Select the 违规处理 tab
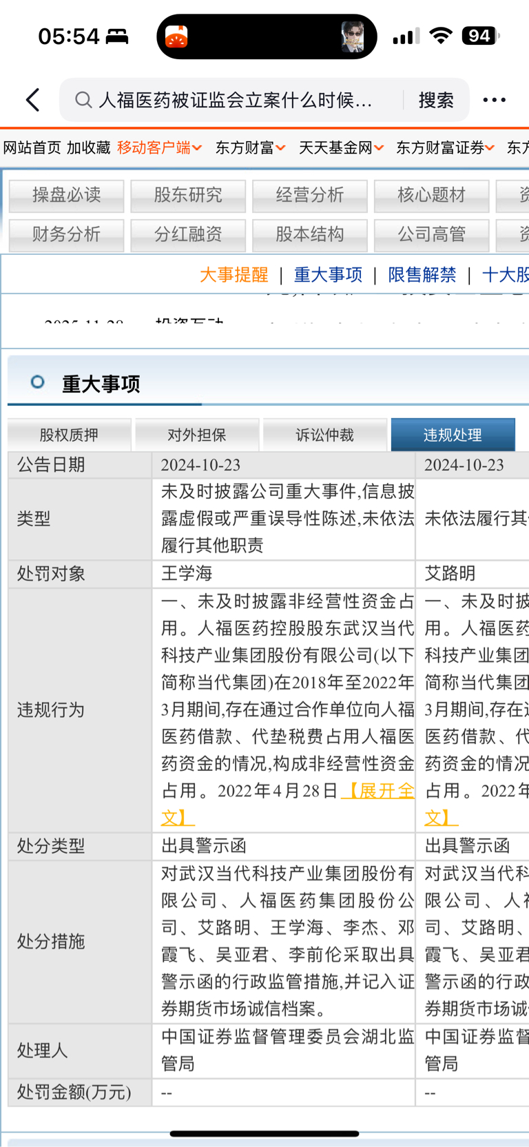The image size is (529, 1147). click(x=453, y=435)
